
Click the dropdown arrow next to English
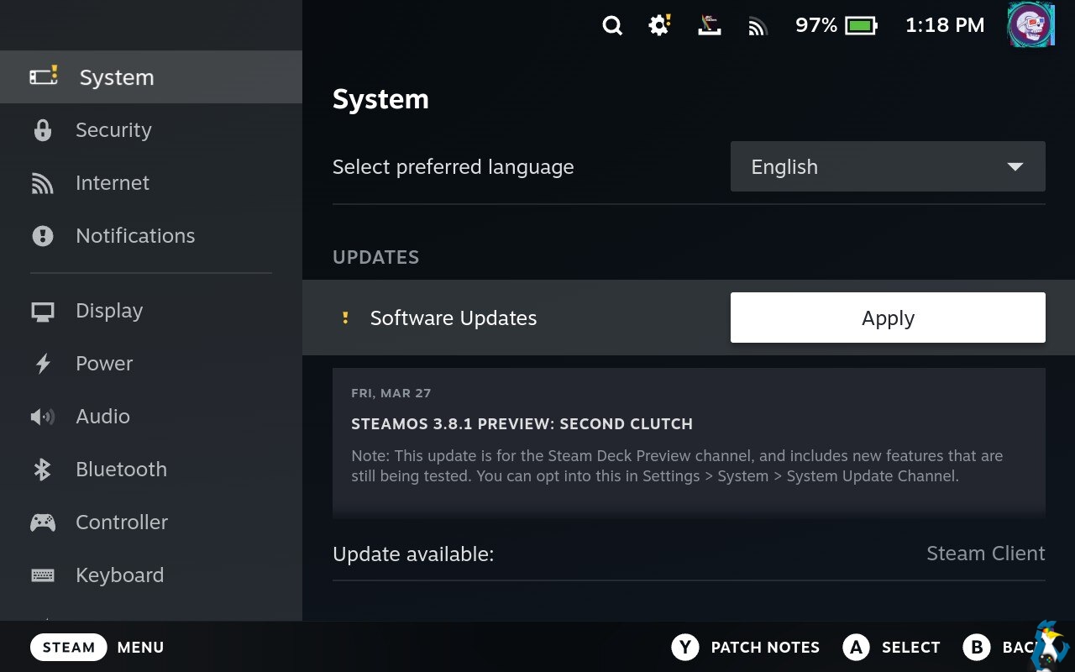pos(1015,166)
